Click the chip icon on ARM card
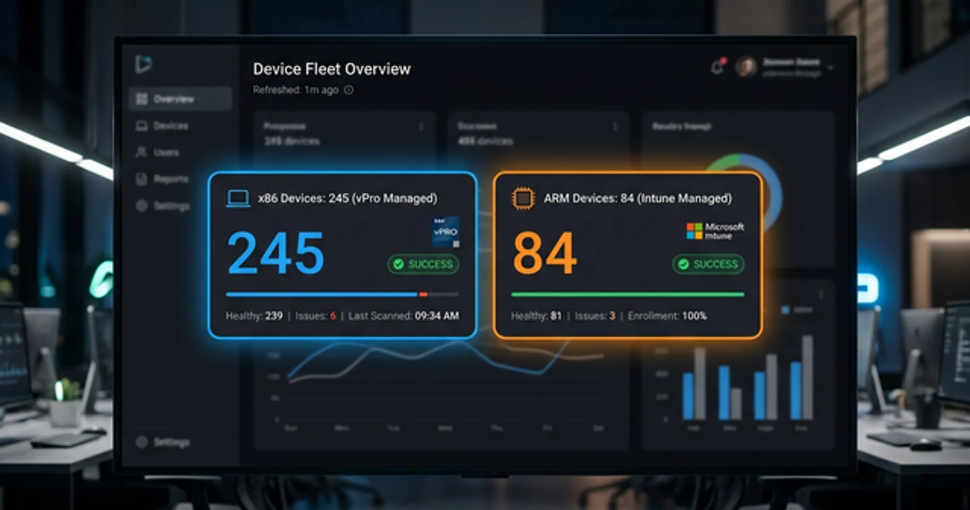The image size is (970, 510). [523, 198]
